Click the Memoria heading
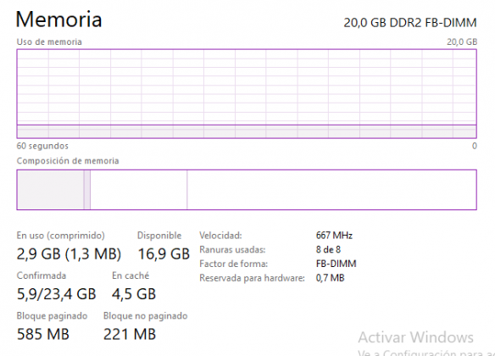Viewport: 495px width, 356px height. point(58,19)
